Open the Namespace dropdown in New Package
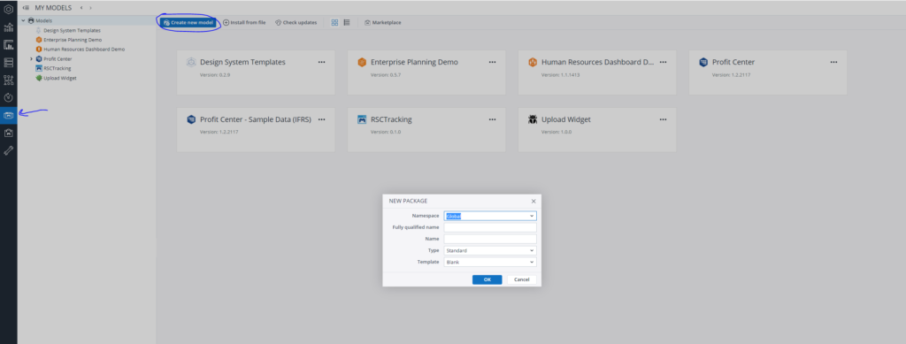 [x=532, y=216]
